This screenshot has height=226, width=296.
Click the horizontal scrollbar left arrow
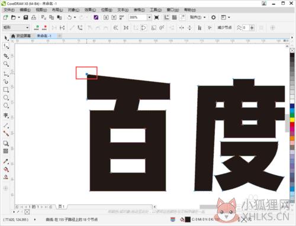coord(155,206)
